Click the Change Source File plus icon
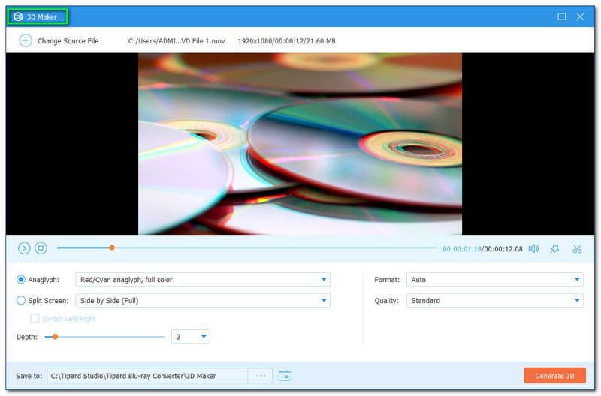 (26, 40)
